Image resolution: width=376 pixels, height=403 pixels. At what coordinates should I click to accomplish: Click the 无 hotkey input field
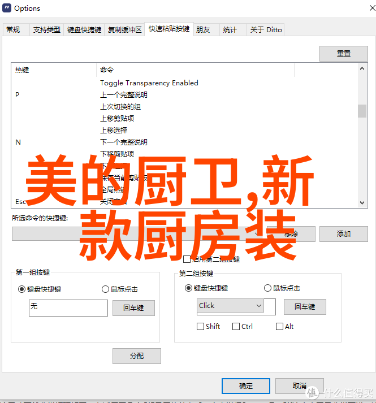(x=68, y=308)
